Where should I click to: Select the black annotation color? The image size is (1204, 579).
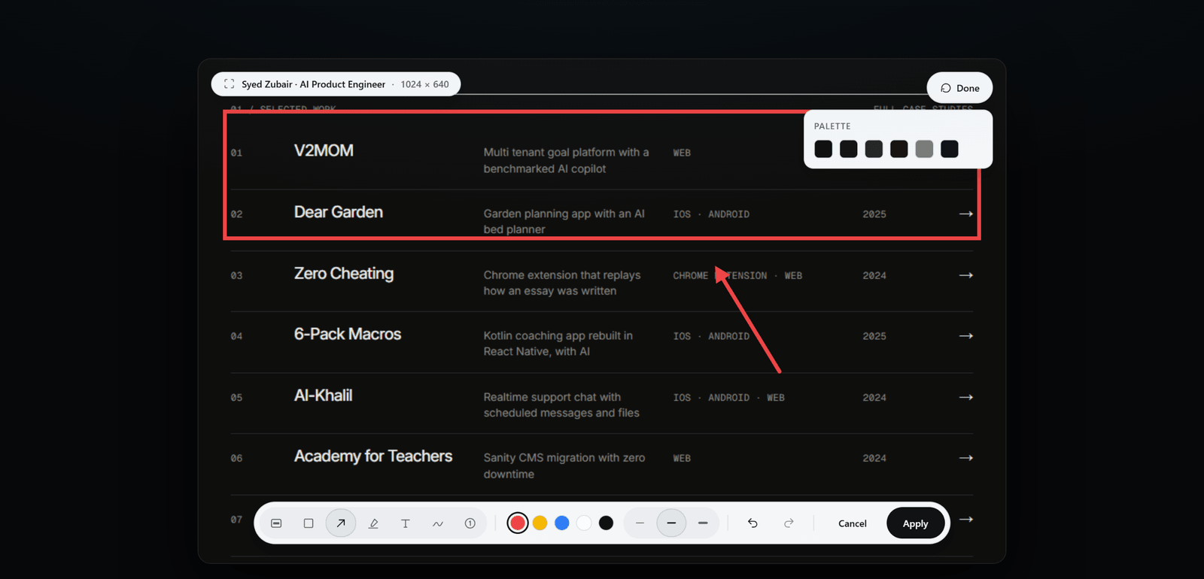click(606, 523)
